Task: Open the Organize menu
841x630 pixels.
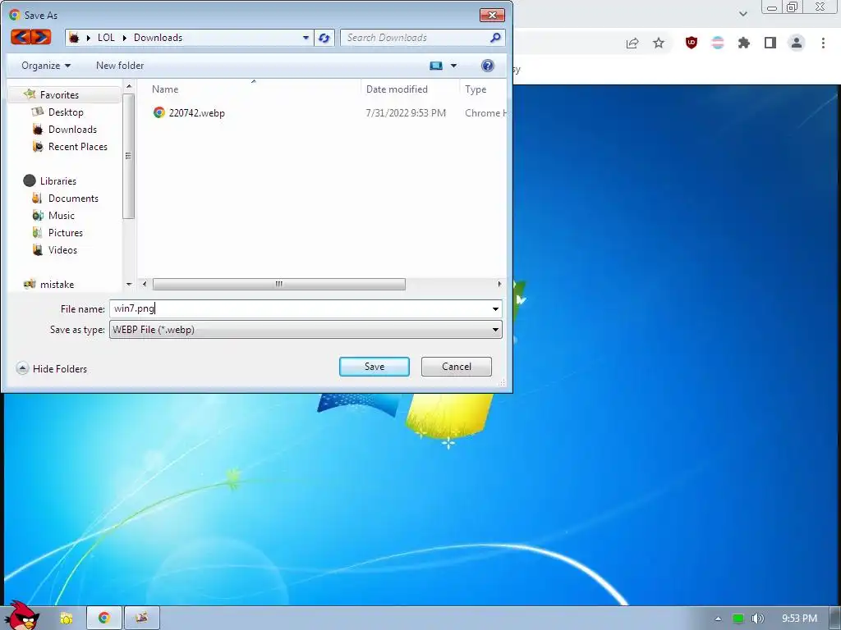Action: (x=46, y=66)
